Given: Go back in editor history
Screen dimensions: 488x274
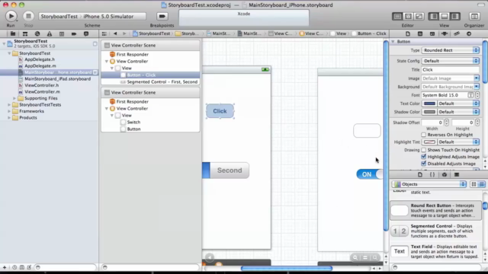Looking at the screenshot, I should pyautogui.click(x=115, y=33).
